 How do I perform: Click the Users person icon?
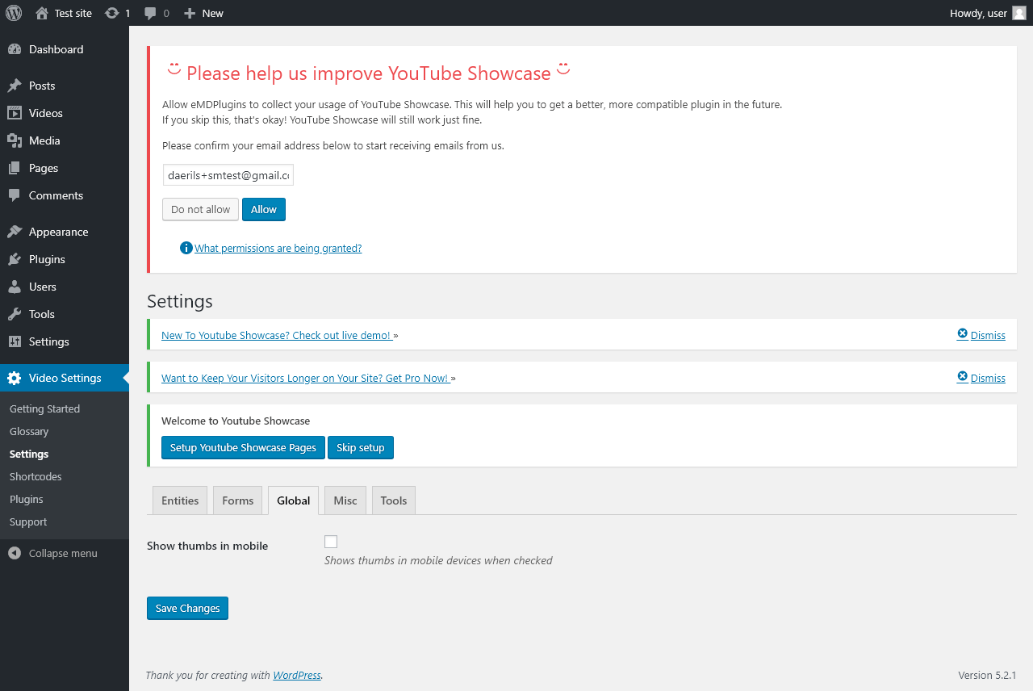(15, 287)
